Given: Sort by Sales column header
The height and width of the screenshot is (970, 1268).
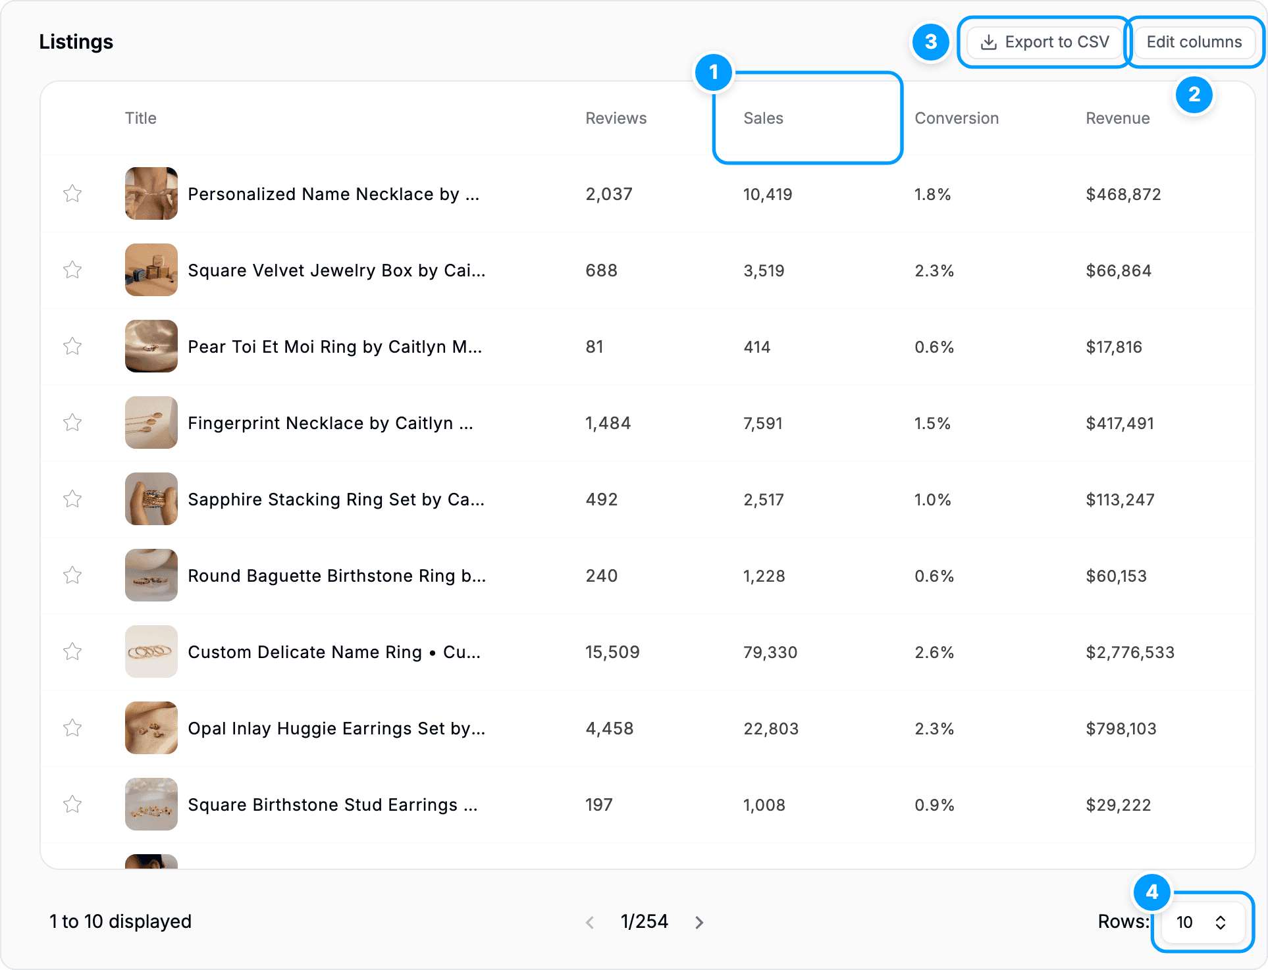Looking at the screenshot, I should point(764,118).
